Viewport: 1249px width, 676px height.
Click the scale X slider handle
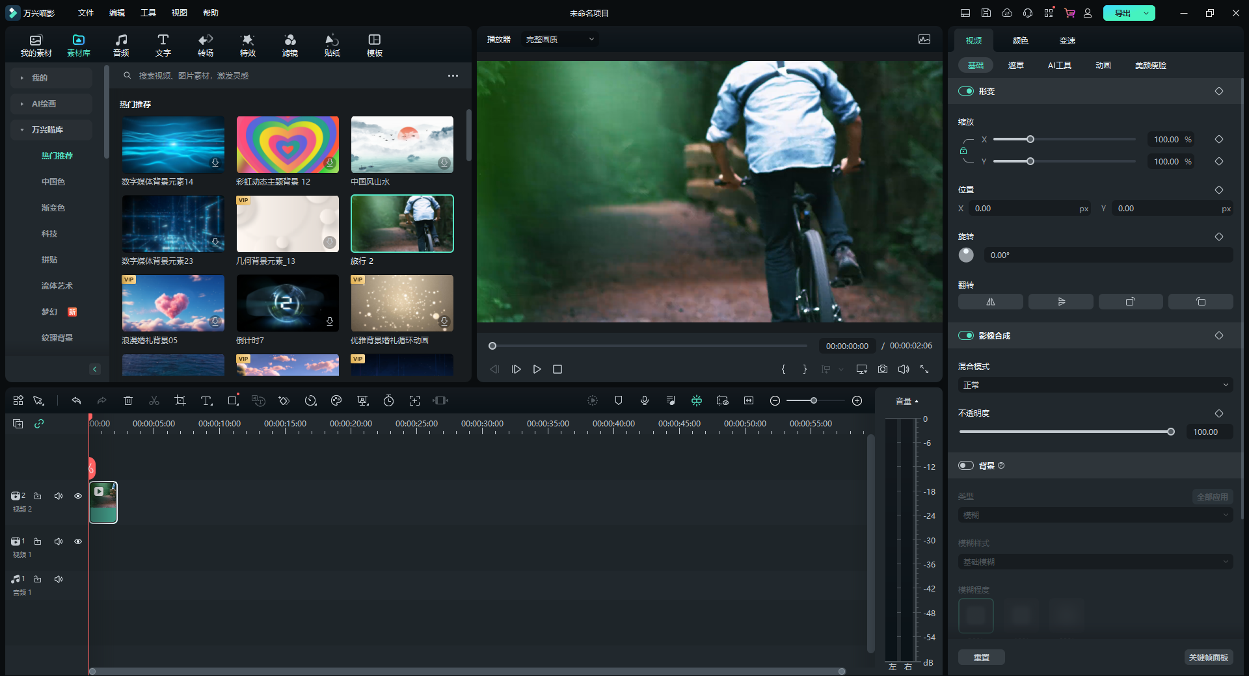click(x=1030, y=139)
